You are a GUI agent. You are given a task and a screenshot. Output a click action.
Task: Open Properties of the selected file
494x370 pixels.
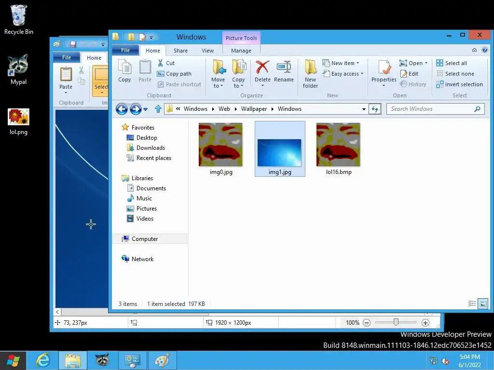click(x=384, y=74)
